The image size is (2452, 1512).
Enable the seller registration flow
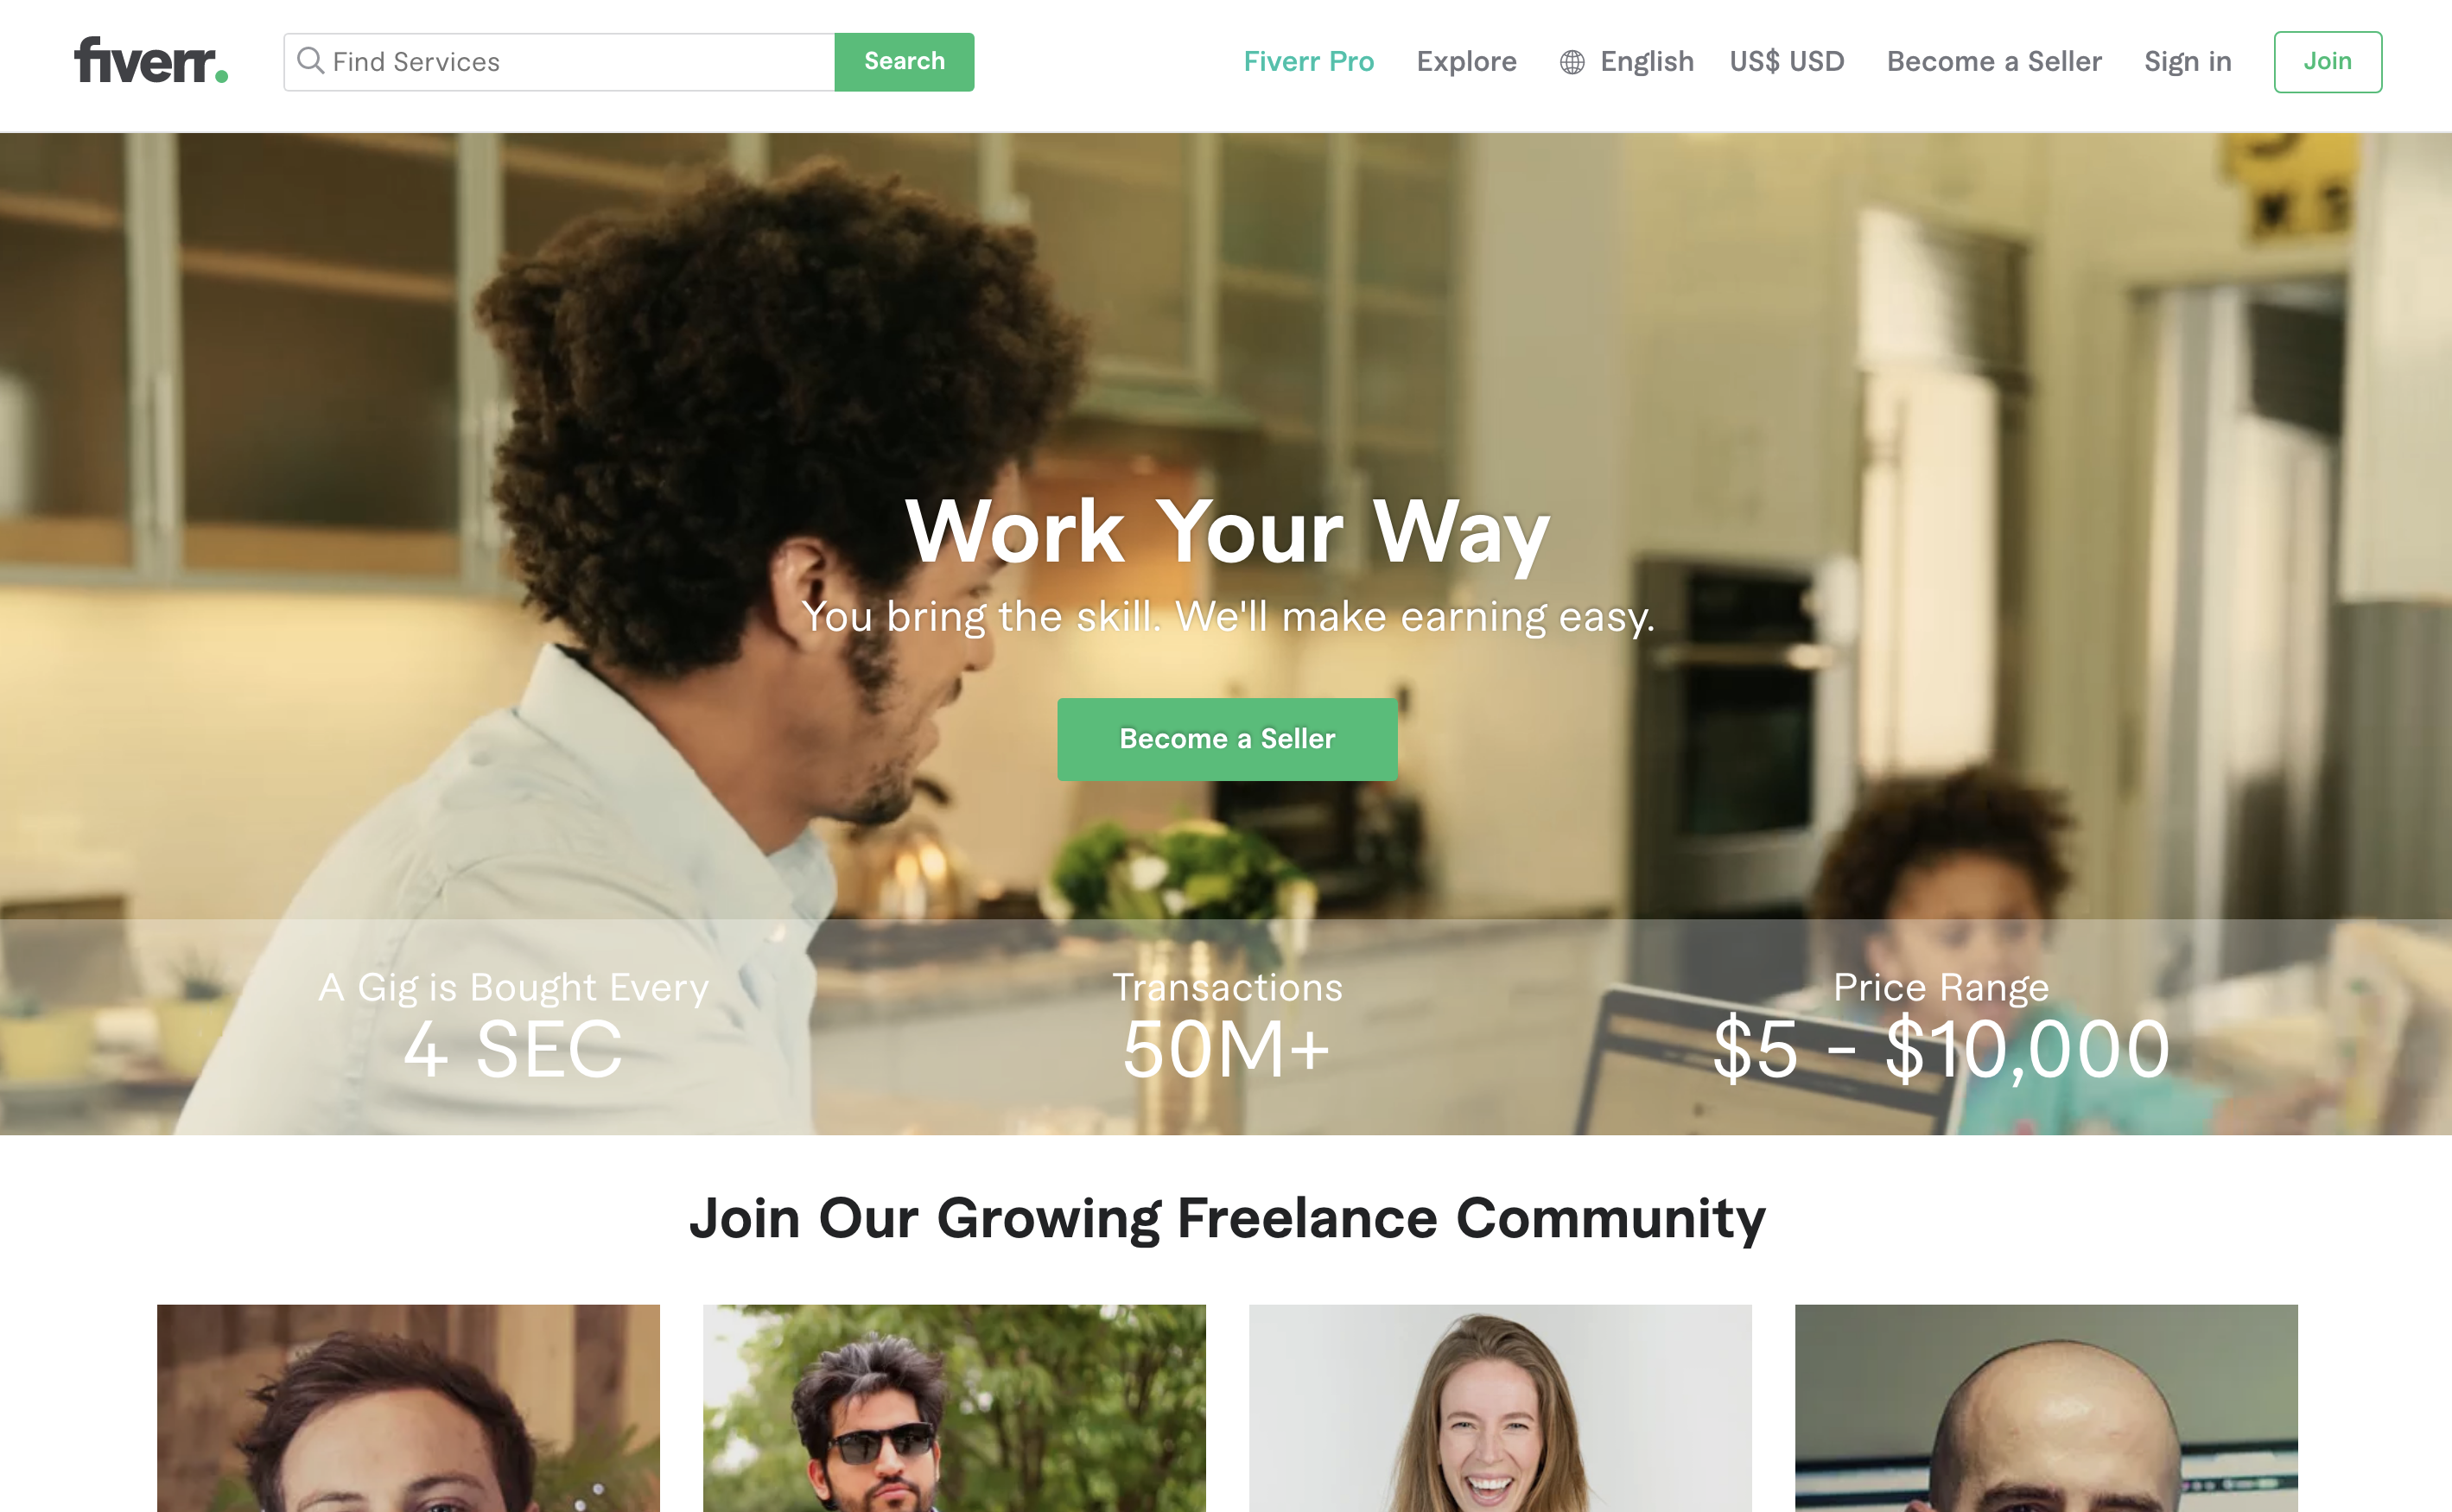pos(1226,738)
